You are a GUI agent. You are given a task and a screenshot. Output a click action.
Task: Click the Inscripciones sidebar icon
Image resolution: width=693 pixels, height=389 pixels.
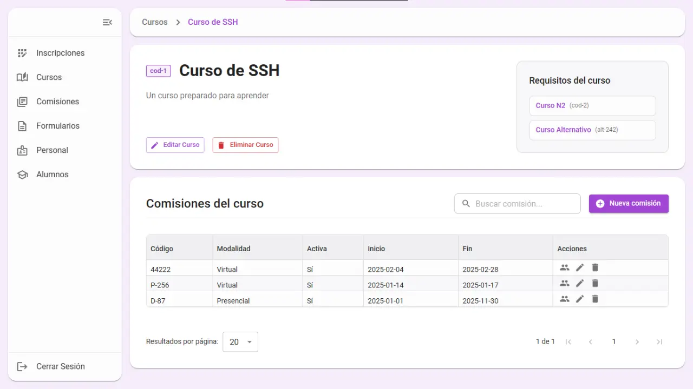pos(22,53)
